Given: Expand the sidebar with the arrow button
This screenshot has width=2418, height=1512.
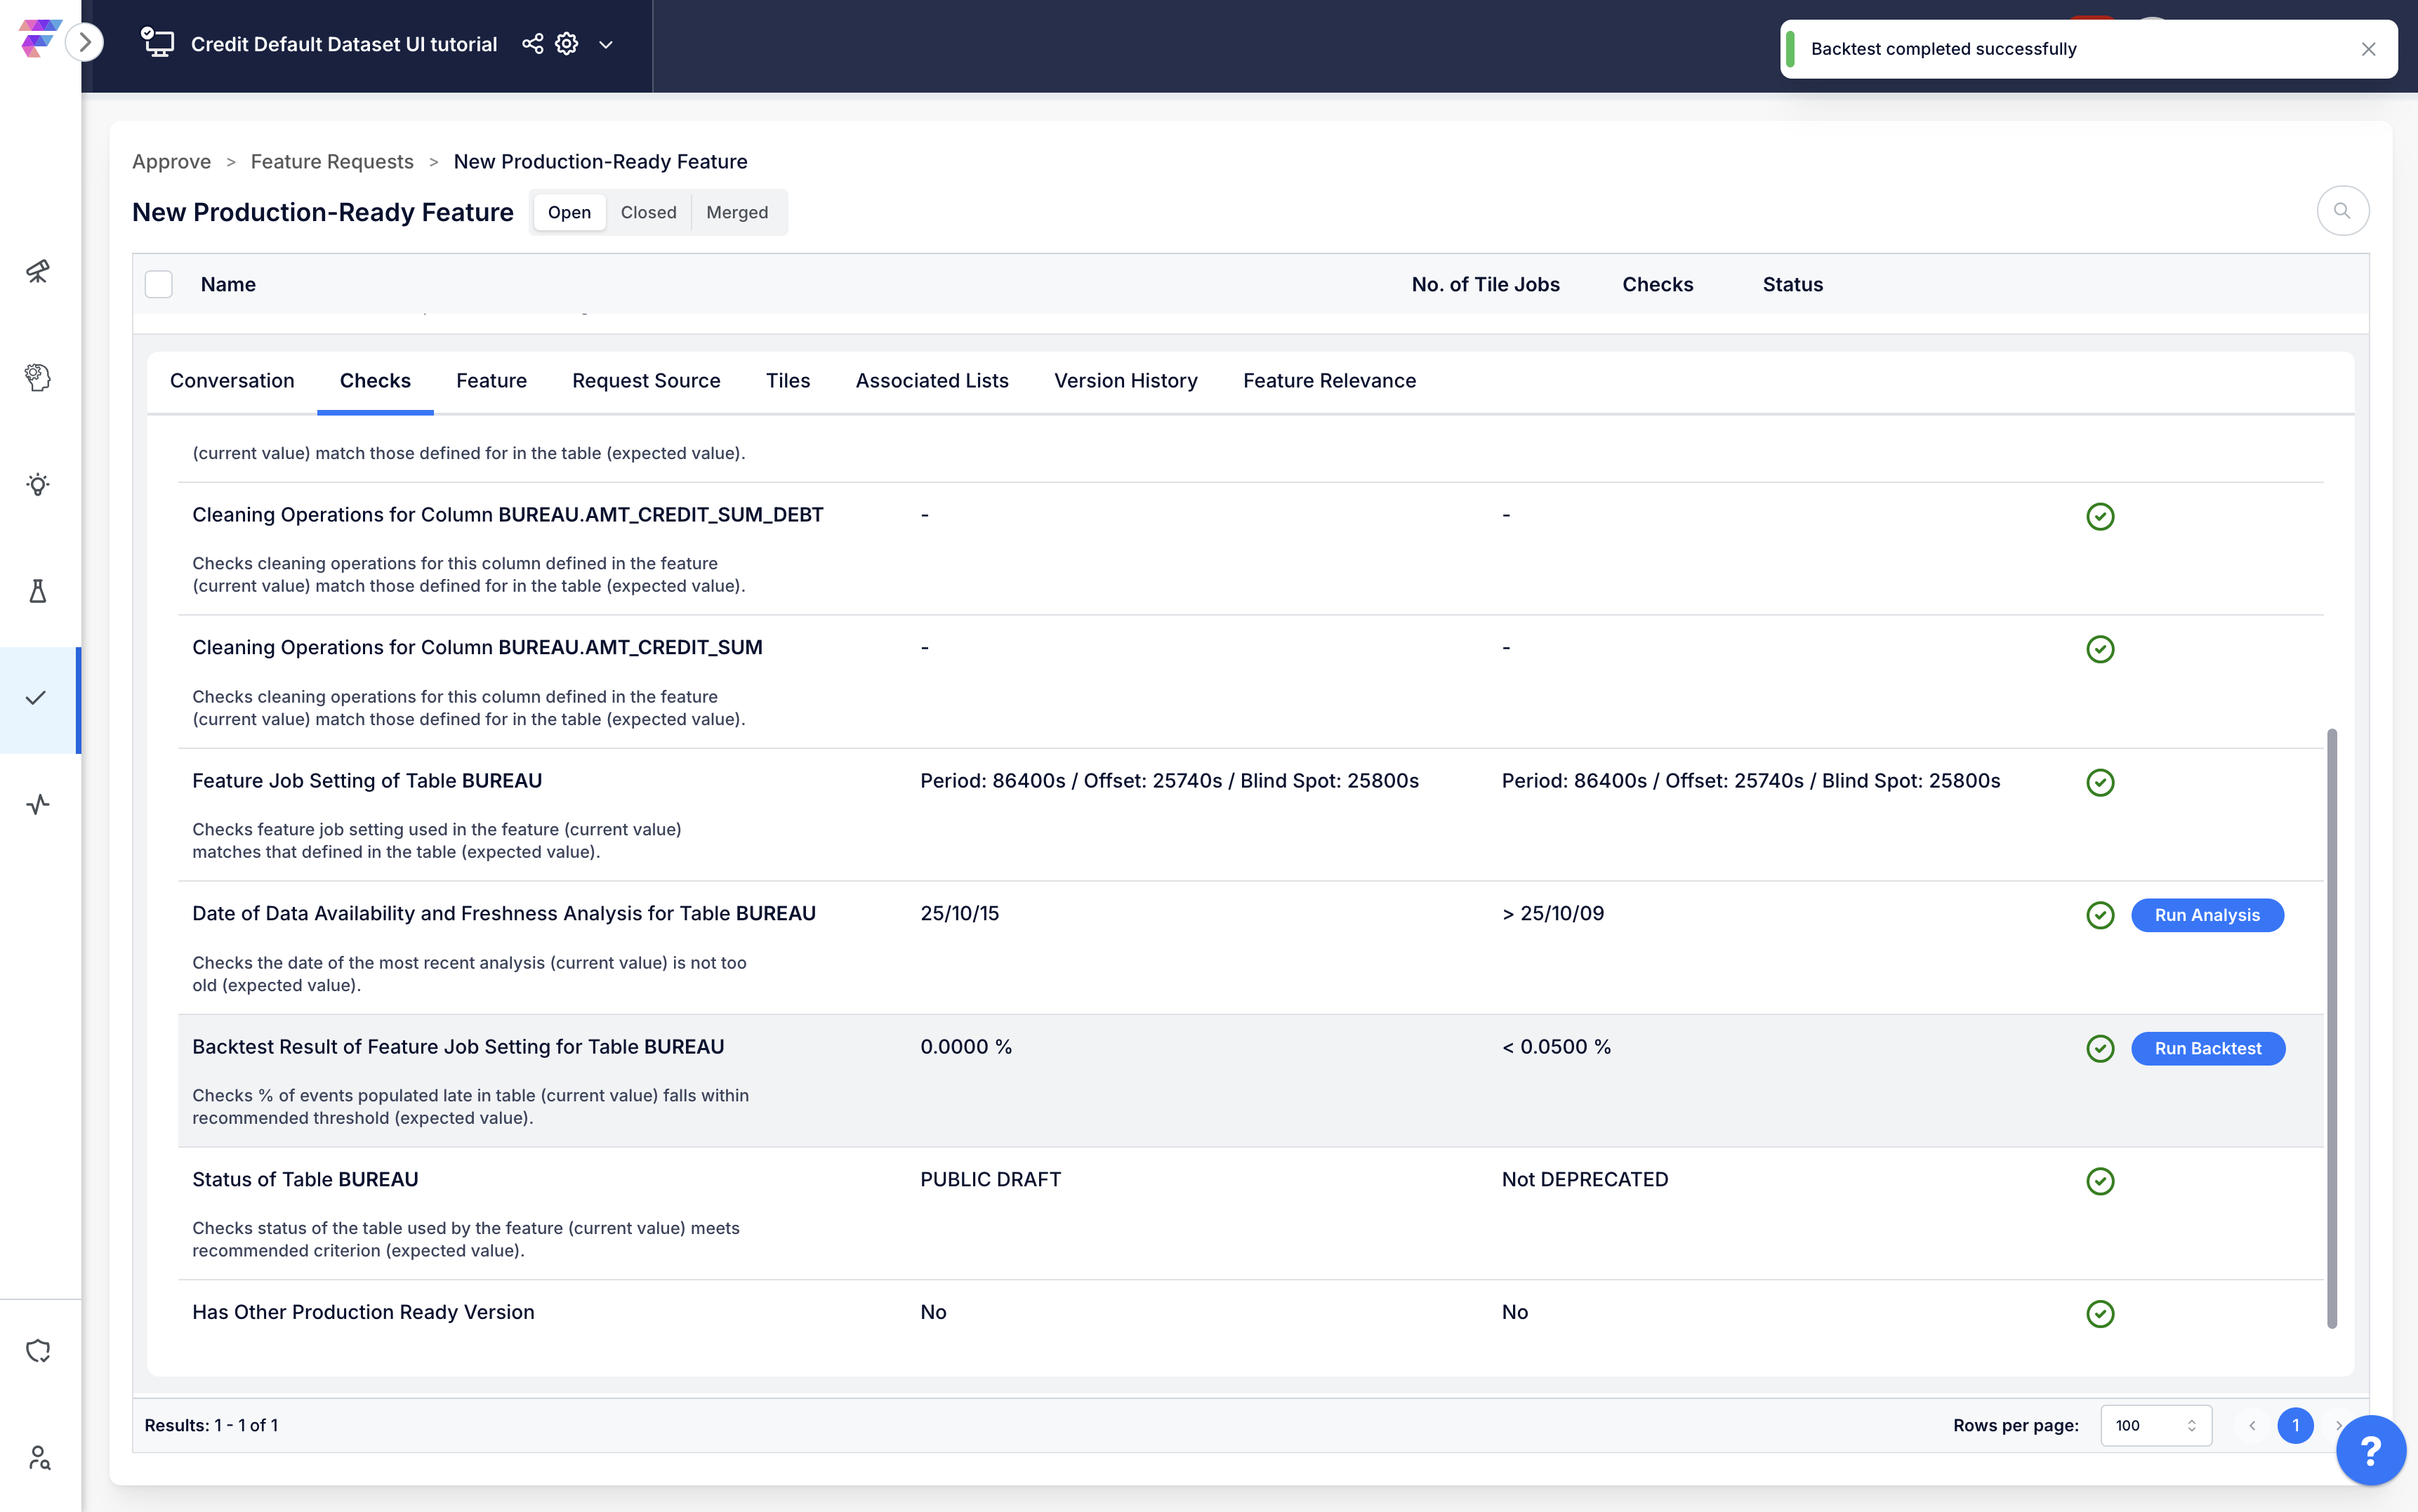Looking at the screenshot, I should click(x=85, y=42).
